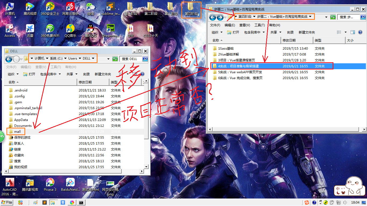Select the 第一阶段 desktop folder

(131, 9)
